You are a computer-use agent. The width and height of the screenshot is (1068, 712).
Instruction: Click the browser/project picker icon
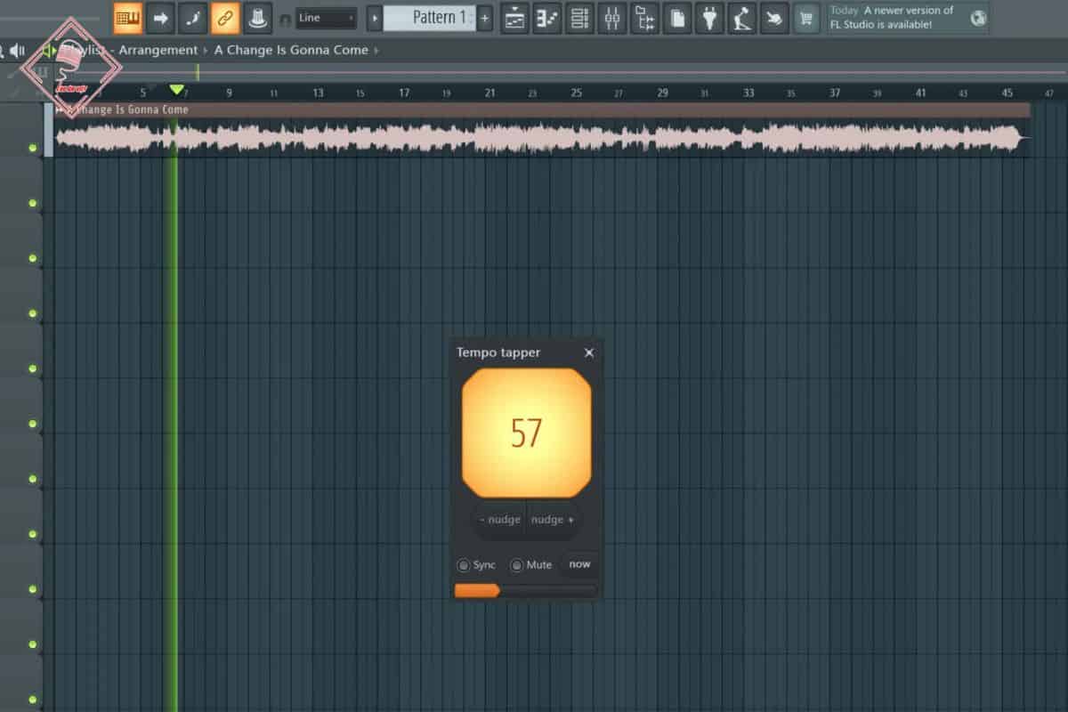(644, 20)
